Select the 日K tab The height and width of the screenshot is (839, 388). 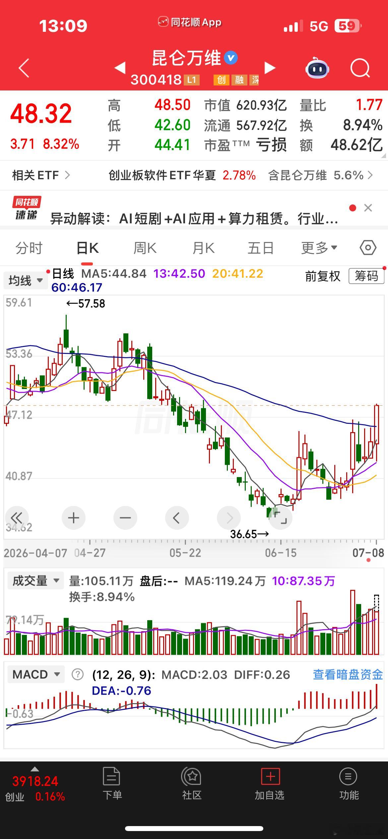pyautogui.click(x=87, y=248)
